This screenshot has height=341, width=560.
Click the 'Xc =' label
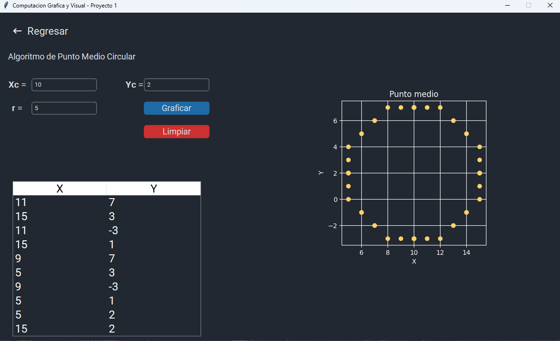(x=17, y=85)
